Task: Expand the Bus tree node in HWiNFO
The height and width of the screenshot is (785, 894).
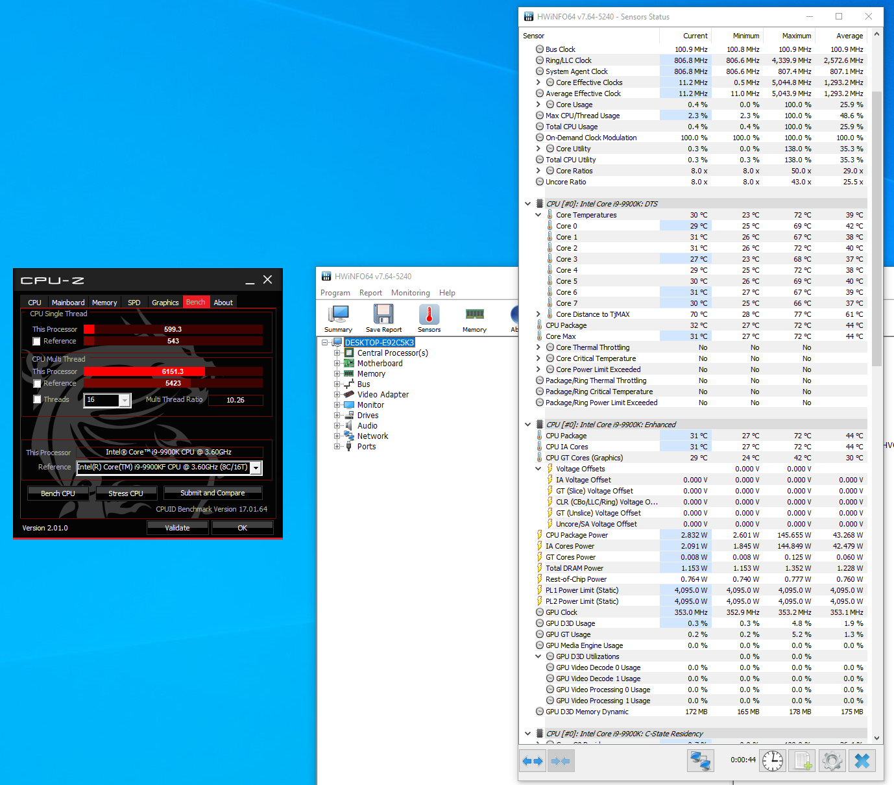Action: (337, 384)
